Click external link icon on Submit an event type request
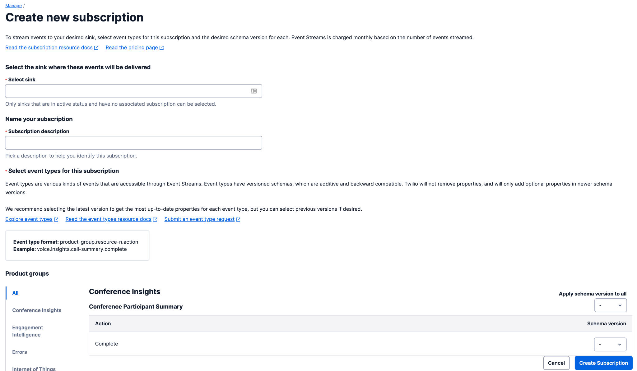Screen dimensions: 637x371 point(238,219)
